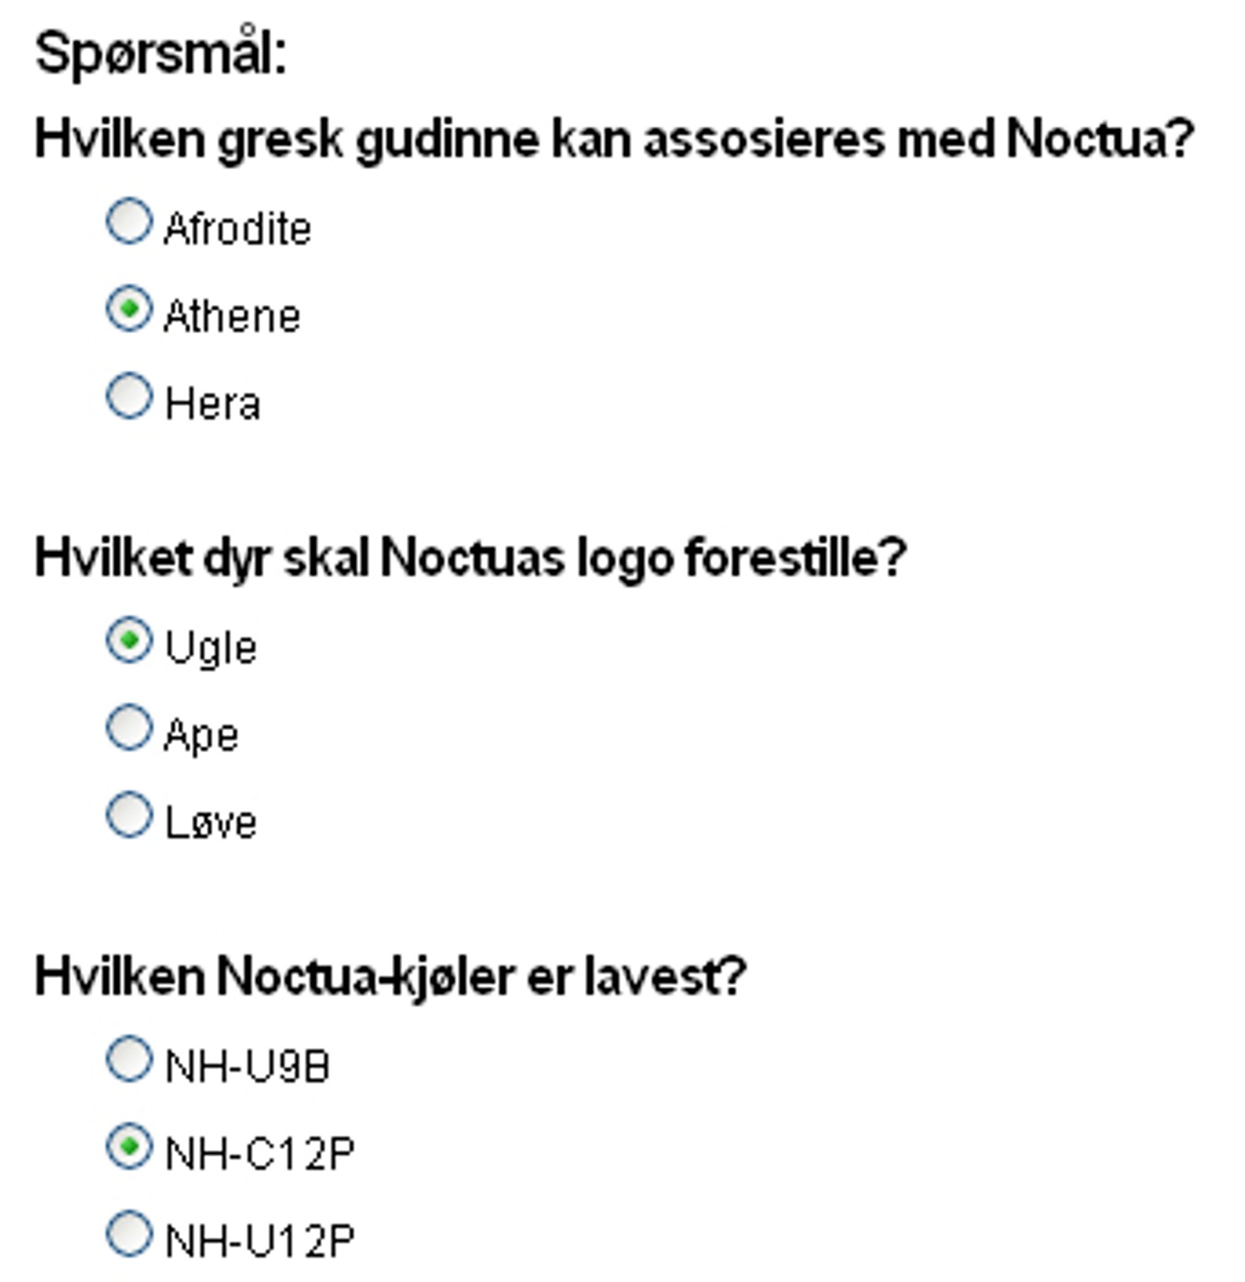Choose the Athene radio option
Screen dimensions: 1245x1282
129,308
